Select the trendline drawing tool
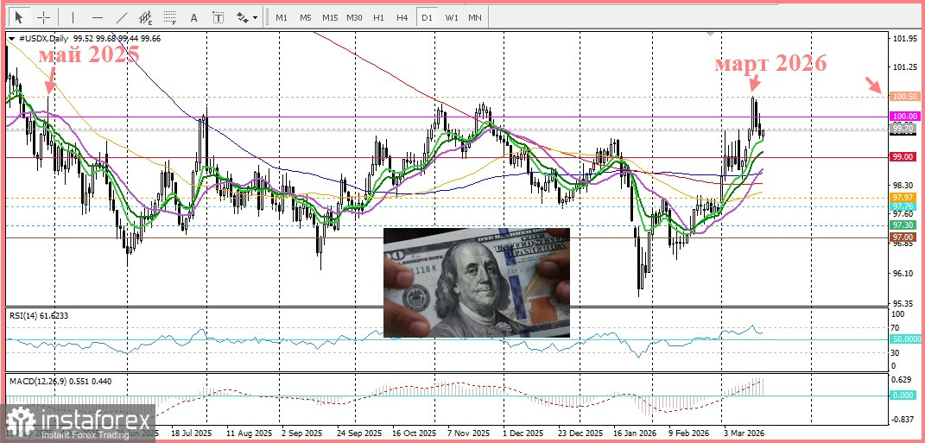Viewport: 925px width, 443px height. (122, 17)
